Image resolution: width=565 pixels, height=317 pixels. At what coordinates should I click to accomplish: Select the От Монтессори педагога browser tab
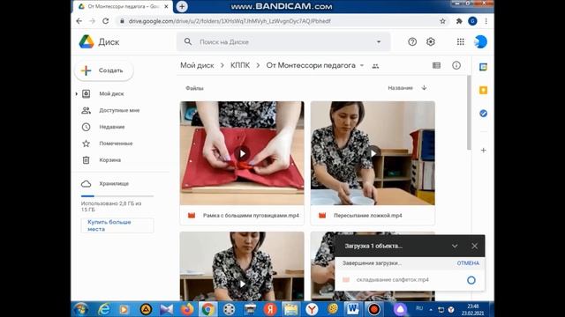point(123,6)
